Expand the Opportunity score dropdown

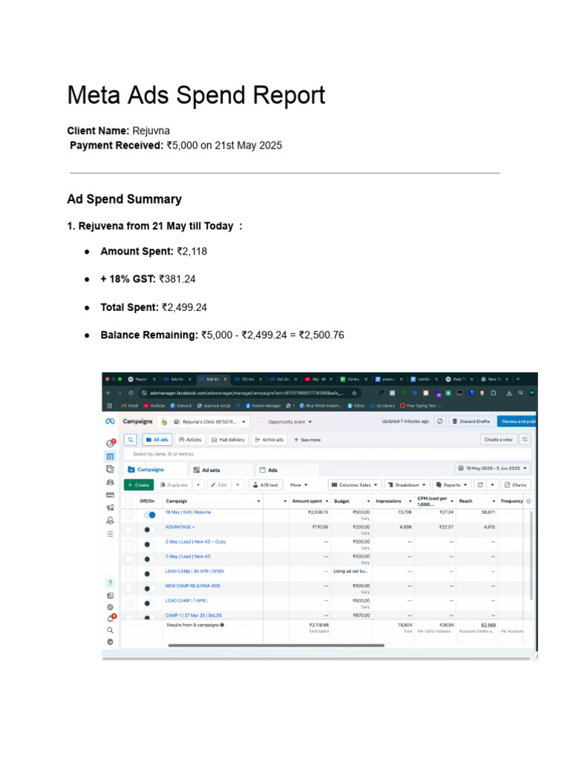290,422
